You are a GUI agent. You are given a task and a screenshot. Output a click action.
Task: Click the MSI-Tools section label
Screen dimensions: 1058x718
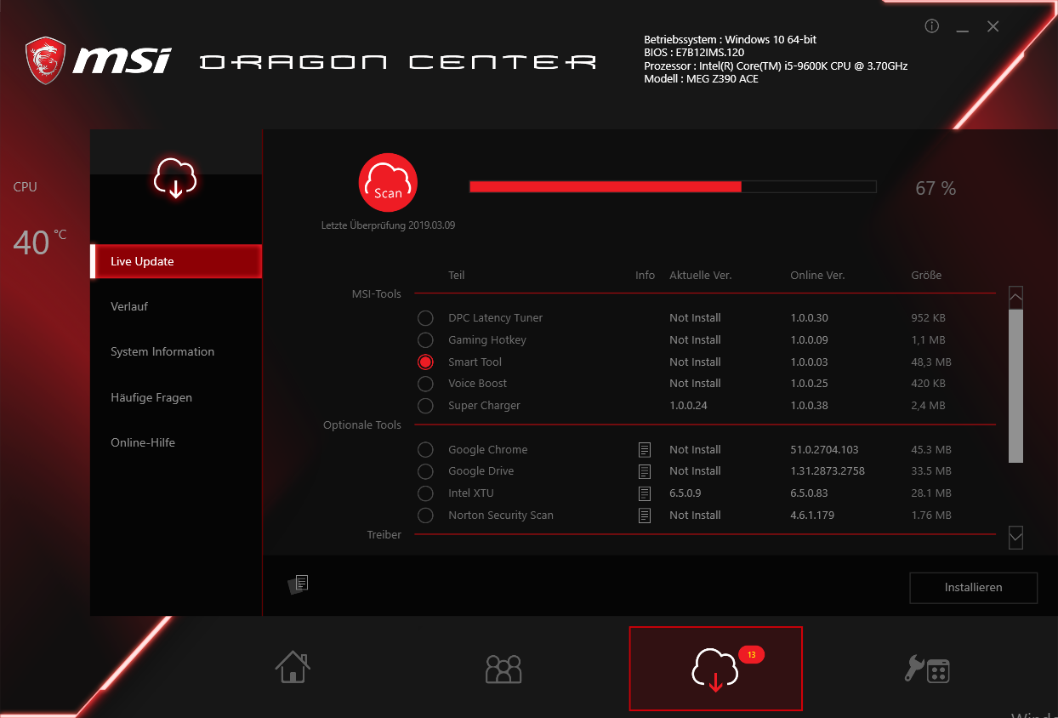(377, 293)
